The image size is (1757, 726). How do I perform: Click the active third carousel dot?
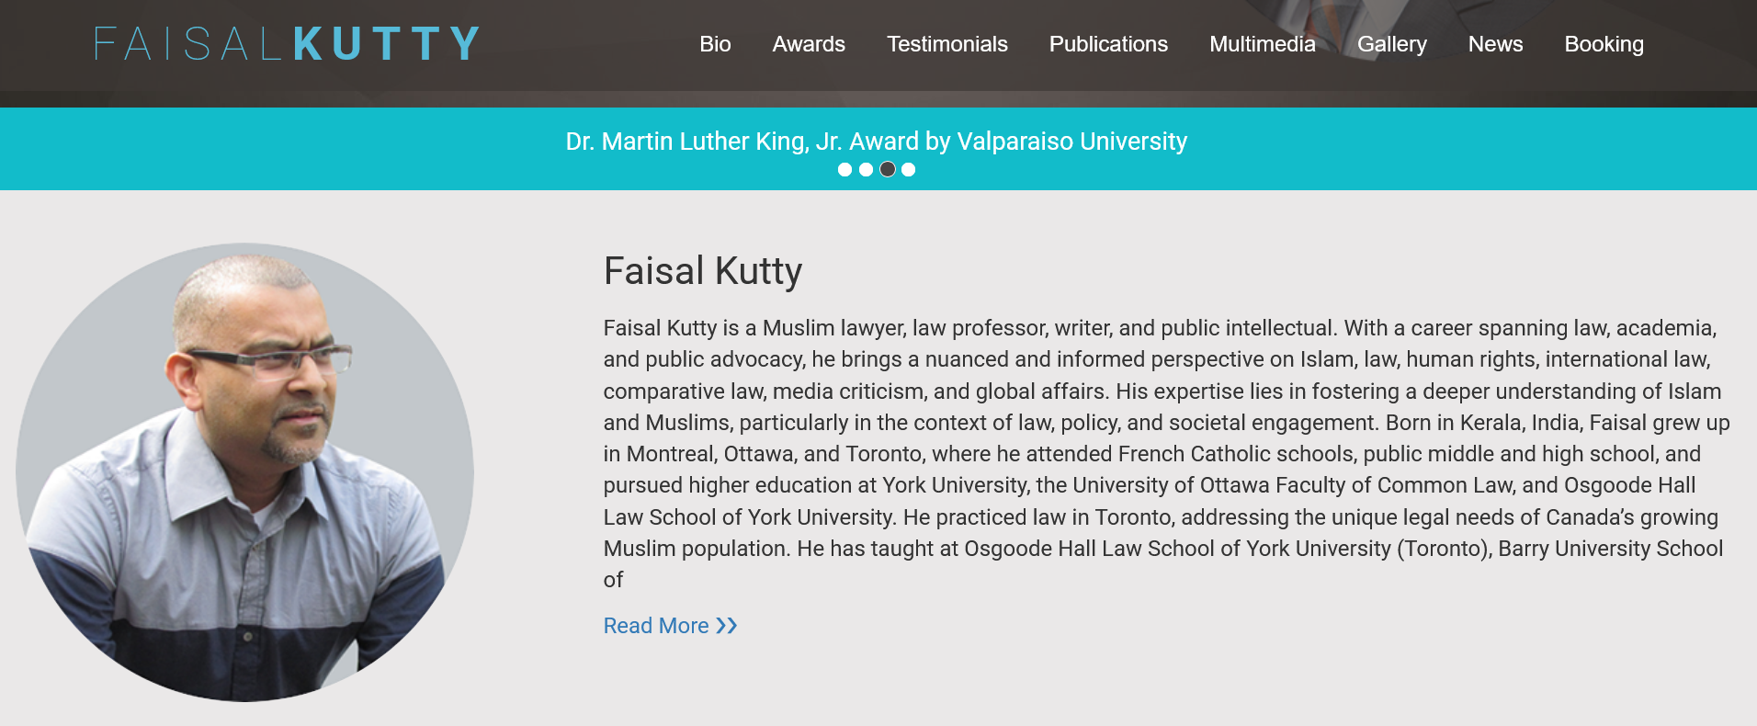(x=887, y=169)
